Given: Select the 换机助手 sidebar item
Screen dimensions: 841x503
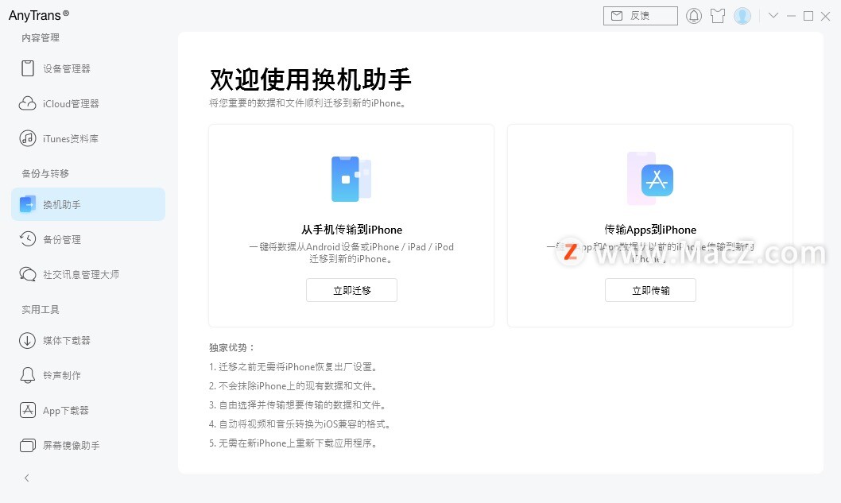Looking at the screenshot, I should coord(88,204).
